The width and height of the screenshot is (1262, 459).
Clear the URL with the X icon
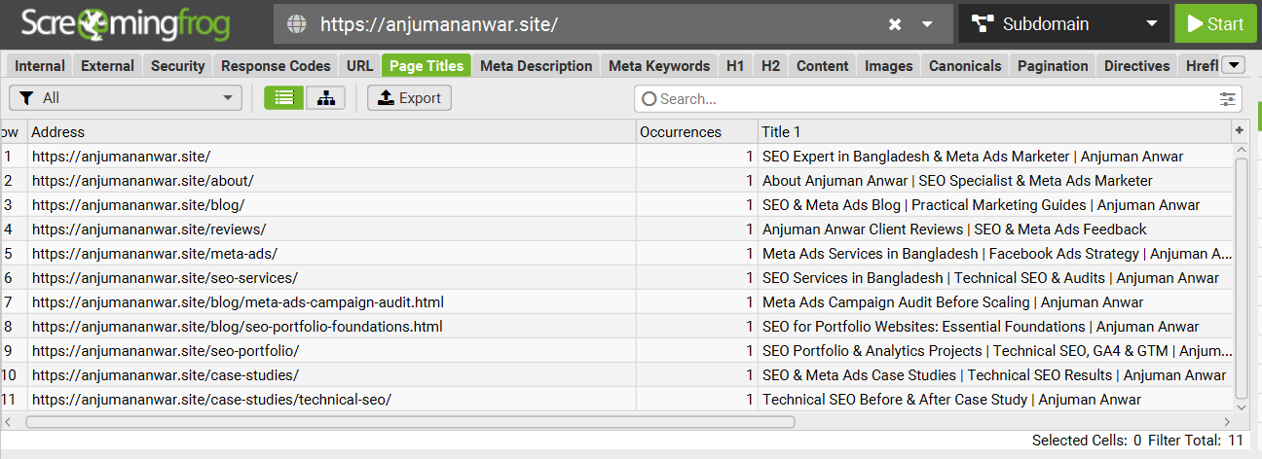(895, 24)
